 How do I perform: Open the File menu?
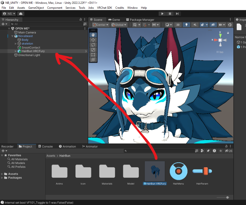click(x=4, y=8)
